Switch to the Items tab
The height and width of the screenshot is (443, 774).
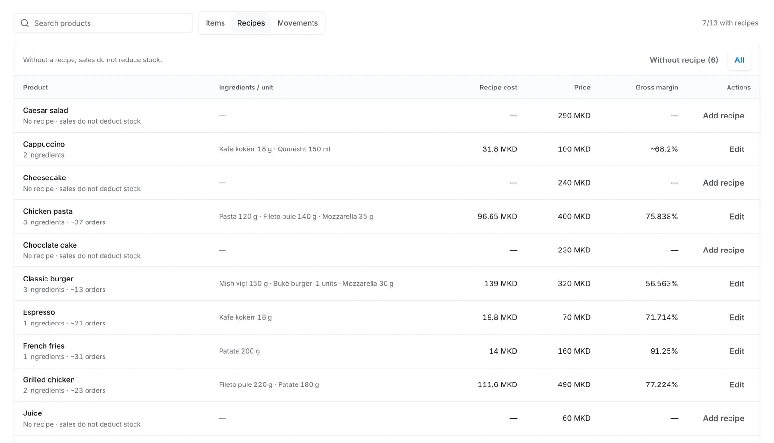pos(215,23)
